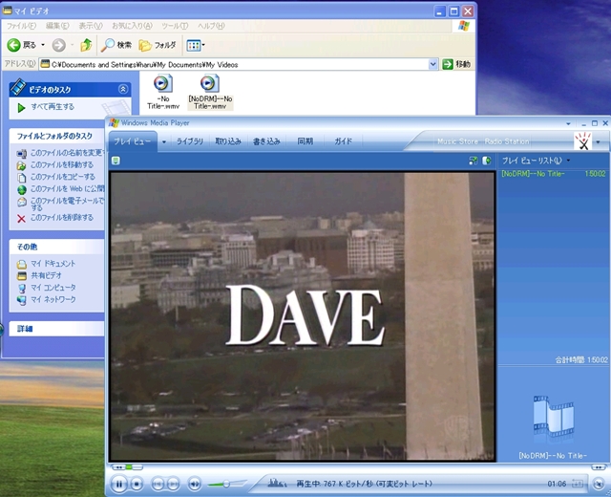Image resolution: width=611 pixels, height=497 pixels.
Task: Click the 合計時間 1:50:02 total time
Action: click(581, 359)
